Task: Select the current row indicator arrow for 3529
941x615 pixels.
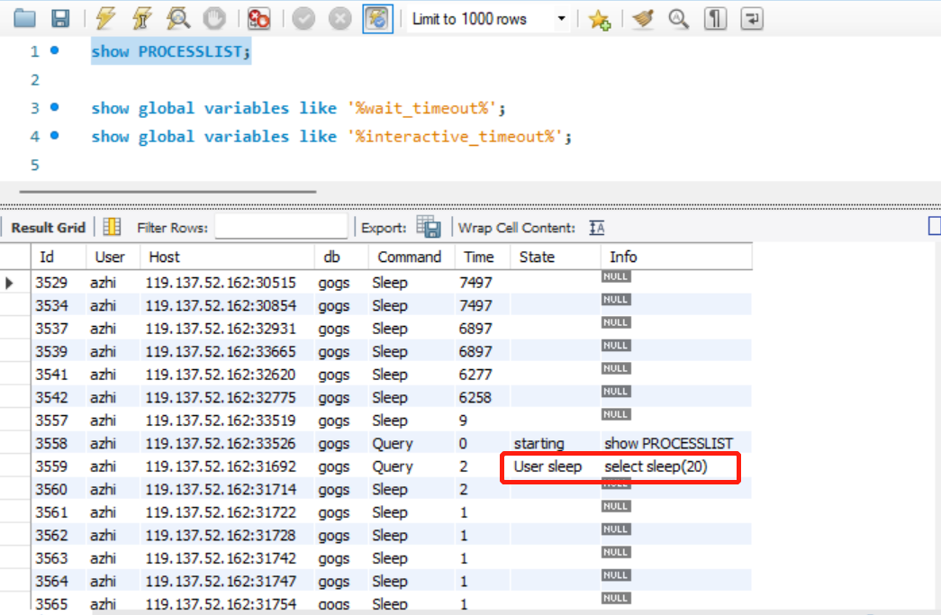Action: pyautogui.click(x=10, y=283)
